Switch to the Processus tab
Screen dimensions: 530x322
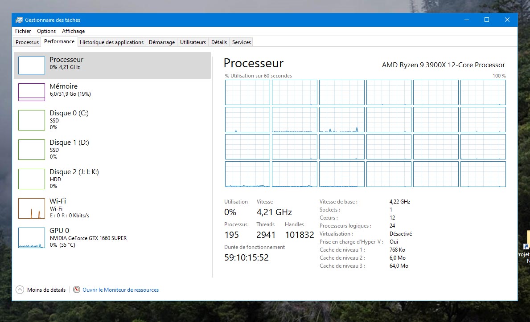point(27,42)
